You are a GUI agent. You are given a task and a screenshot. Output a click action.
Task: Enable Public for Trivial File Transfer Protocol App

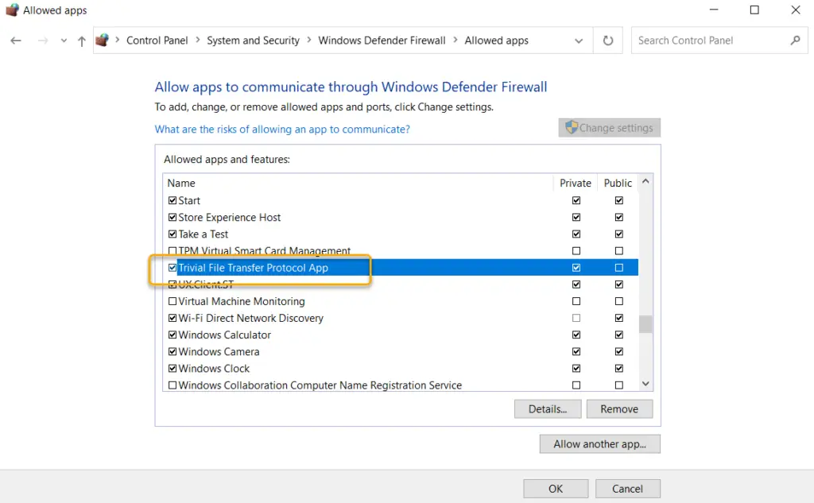(x=618, y=268)
